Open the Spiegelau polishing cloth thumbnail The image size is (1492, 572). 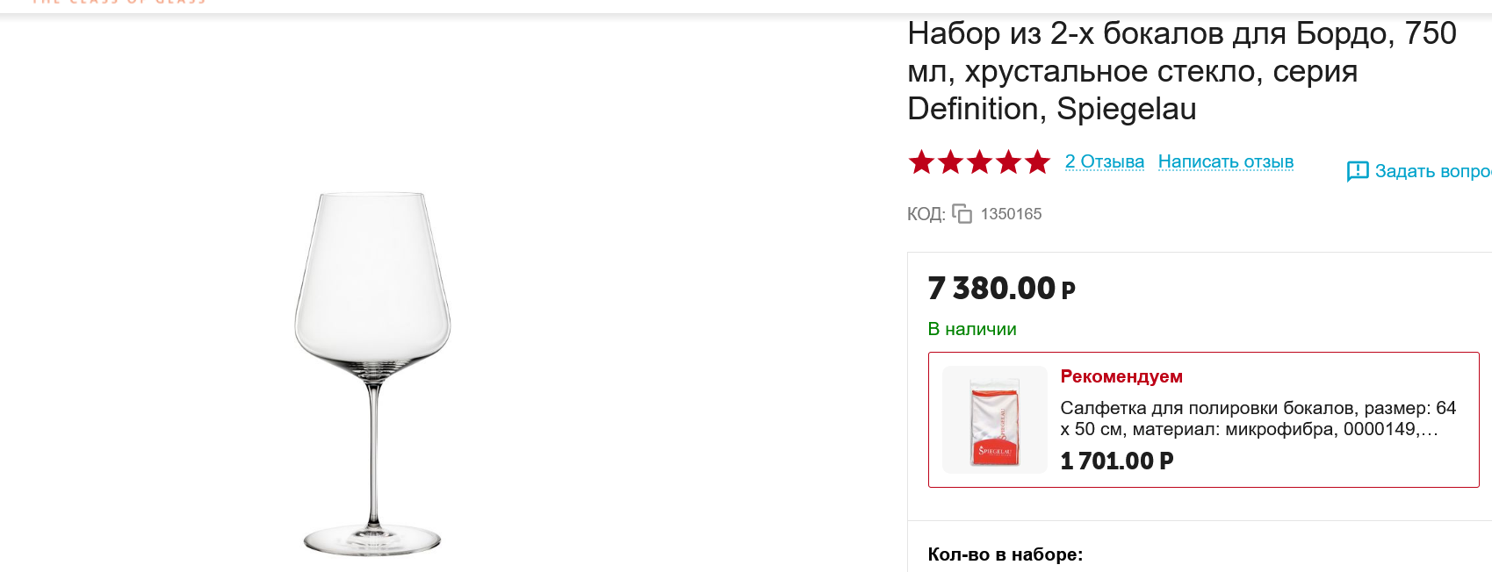click(994, 420)
